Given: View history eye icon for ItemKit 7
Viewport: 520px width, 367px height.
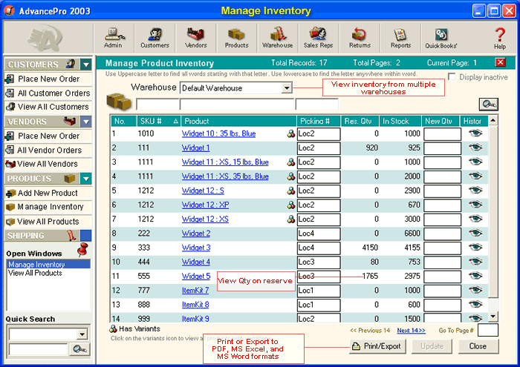Looking at the screenshot, I should (x=475, y=290).
